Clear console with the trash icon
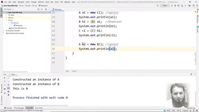 tap(8, 95)
